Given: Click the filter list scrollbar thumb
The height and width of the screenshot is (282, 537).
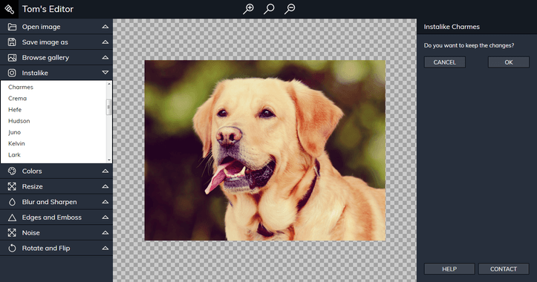Looking at the screenshot, I should 109,107.
